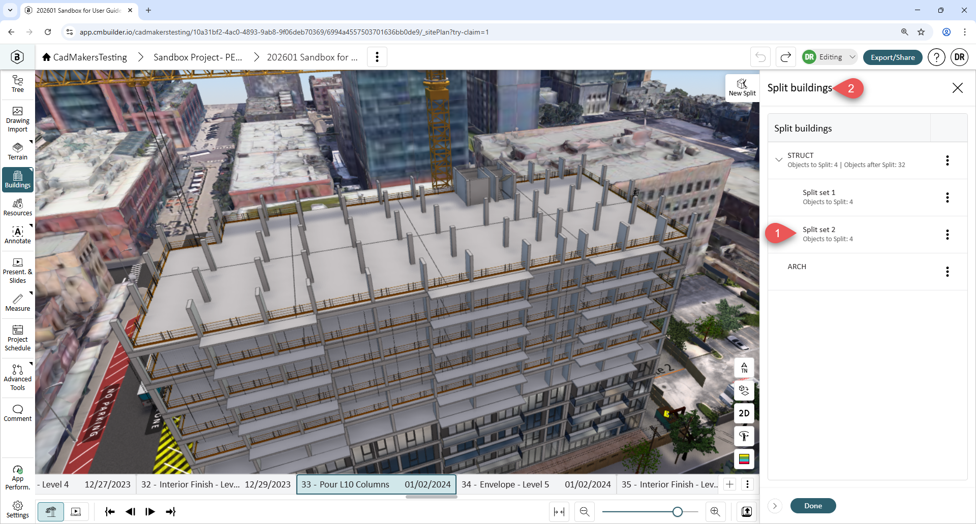
Task: Open the Resources panel
Action: 17,208
